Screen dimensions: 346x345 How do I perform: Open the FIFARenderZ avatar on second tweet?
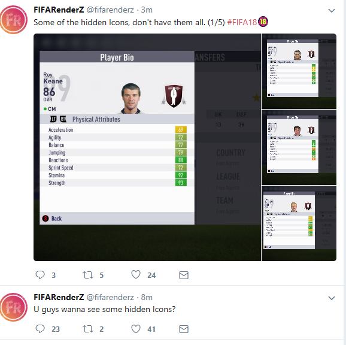(14, 307)
